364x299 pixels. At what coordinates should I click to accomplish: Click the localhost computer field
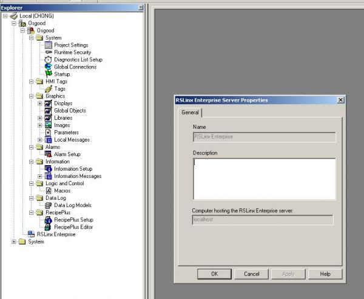point(263,220)
